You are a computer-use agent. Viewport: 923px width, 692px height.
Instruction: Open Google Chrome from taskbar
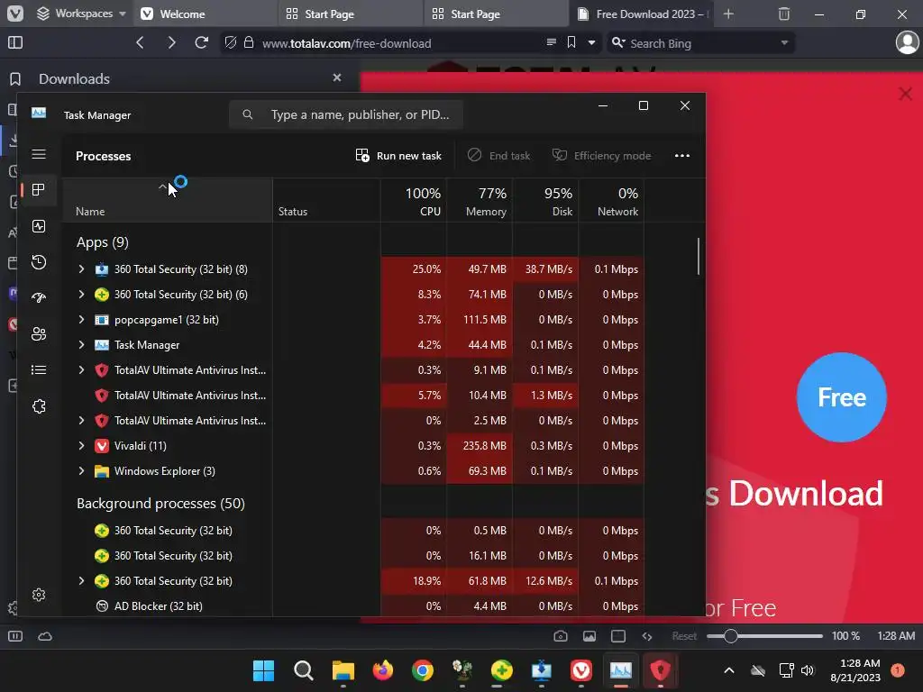tap(423, 670)
